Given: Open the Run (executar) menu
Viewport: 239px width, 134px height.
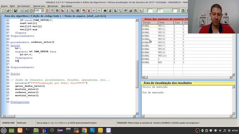Looking at the screenshot, I should [24, 6].
